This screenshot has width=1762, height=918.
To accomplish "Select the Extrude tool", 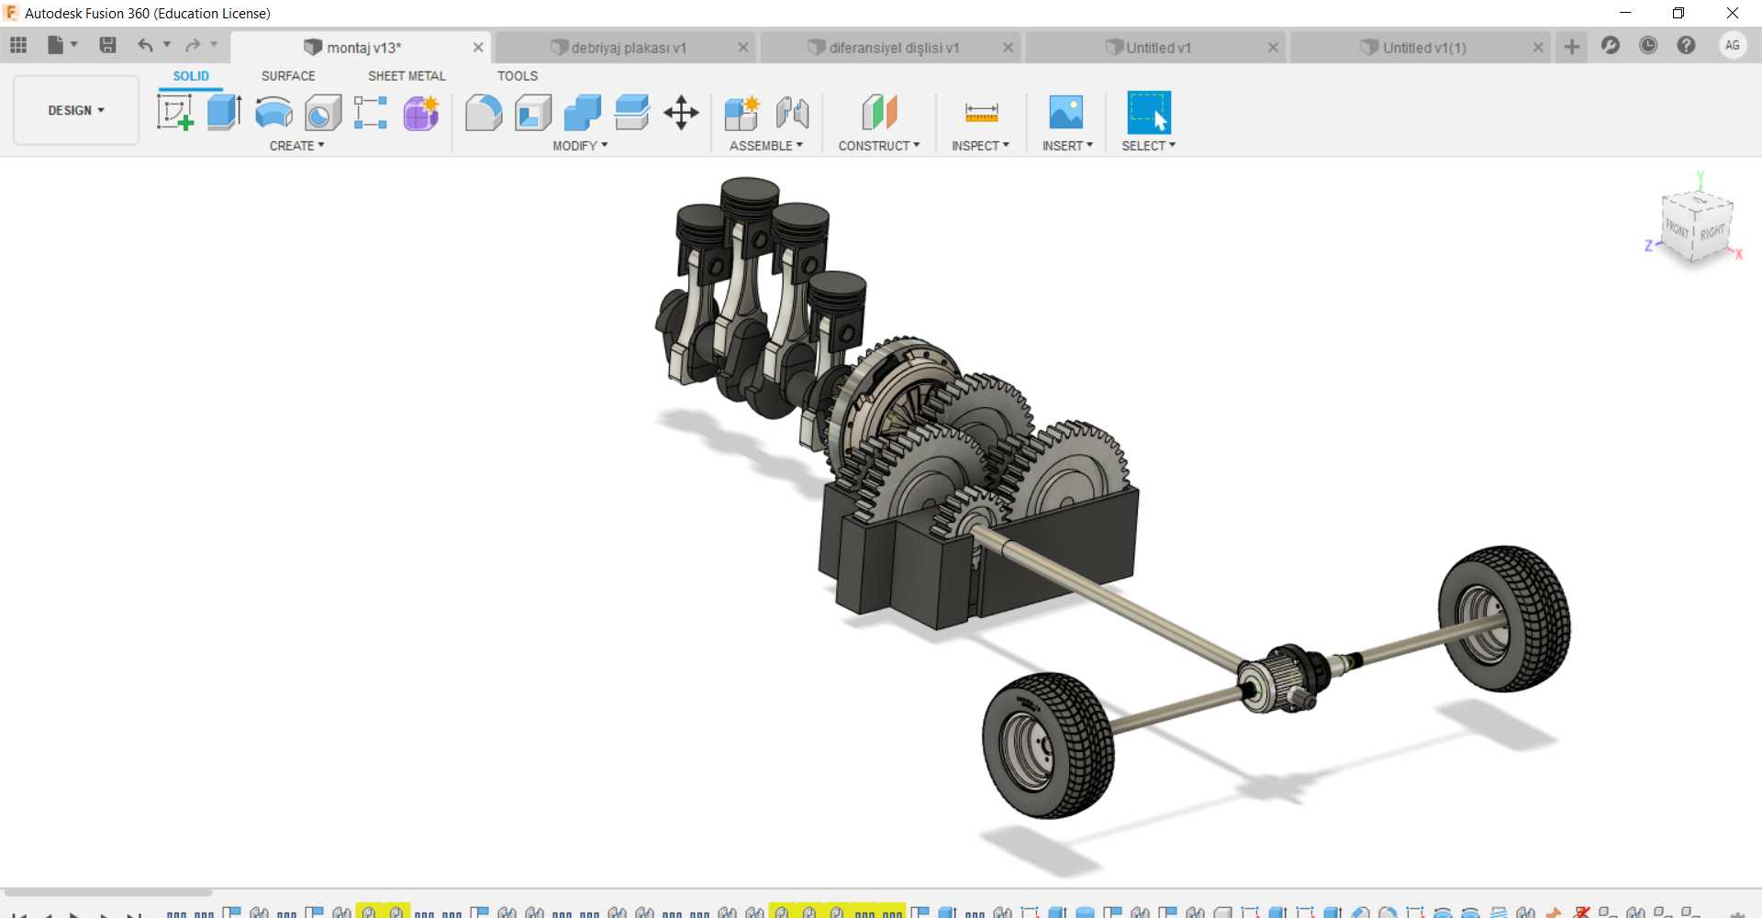I will [224, 113].
